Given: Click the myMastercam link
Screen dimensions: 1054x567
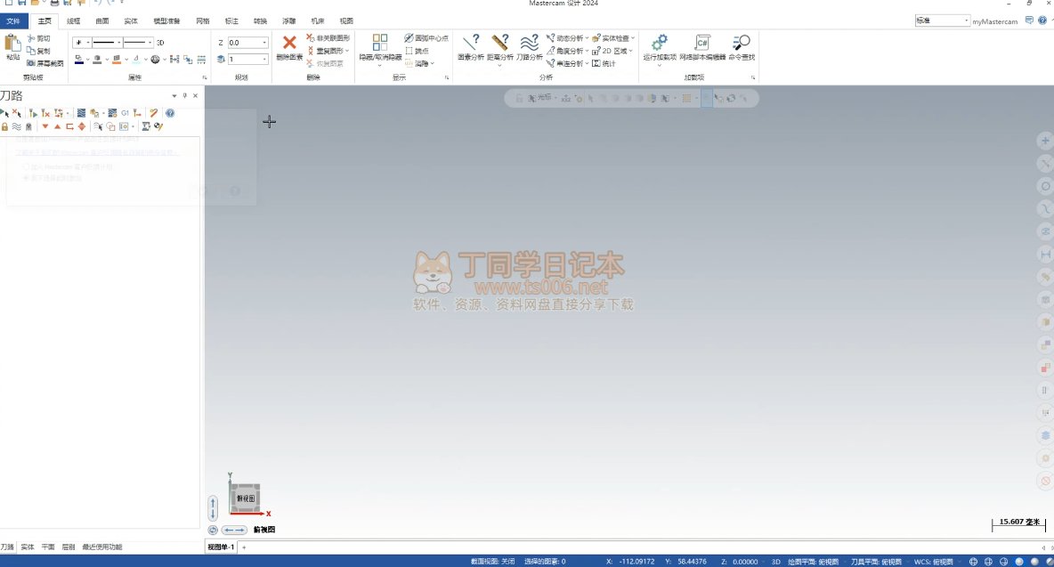Looking at the screenshot, I should tap(995, 21).
